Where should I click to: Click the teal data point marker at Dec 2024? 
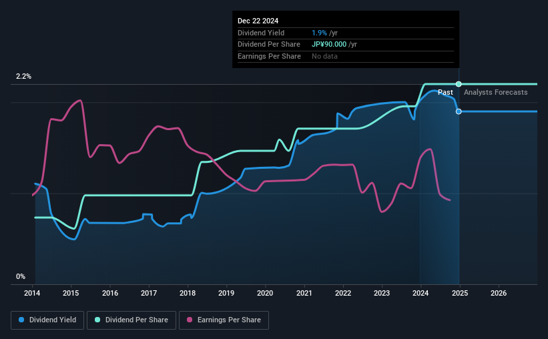point(459,84)
